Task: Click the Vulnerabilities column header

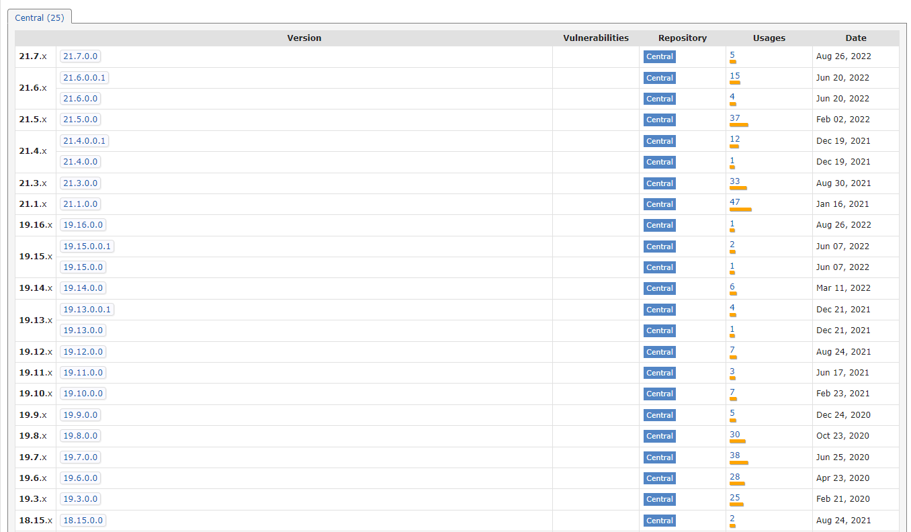Action: [x=596, y=38]
